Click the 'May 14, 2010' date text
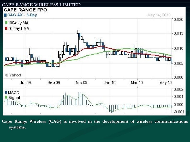Image resolution: width=190 pixels, height=142 pixels. coord(159,15)
